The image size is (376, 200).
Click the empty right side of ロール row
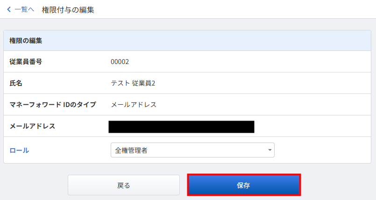coord(322,150)
